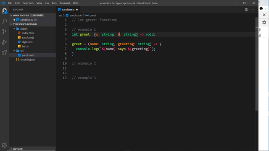Open the Explorer view in activity bar

(4, 11)
